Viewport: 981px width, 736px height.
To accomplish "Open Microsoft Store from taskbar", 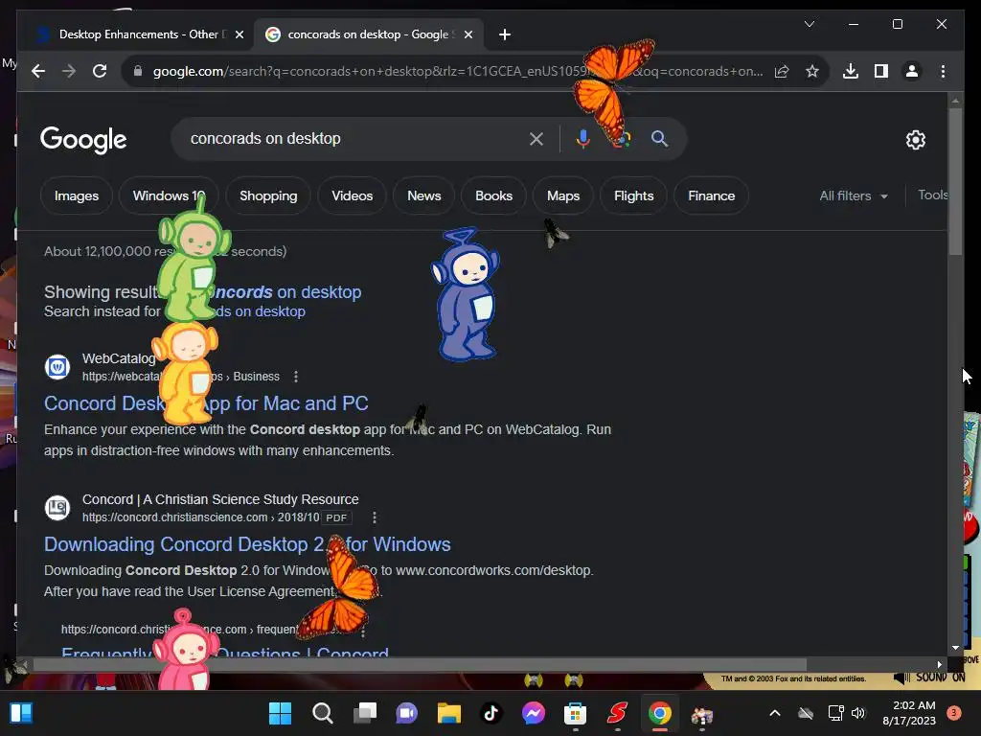I will click(575, 713).
